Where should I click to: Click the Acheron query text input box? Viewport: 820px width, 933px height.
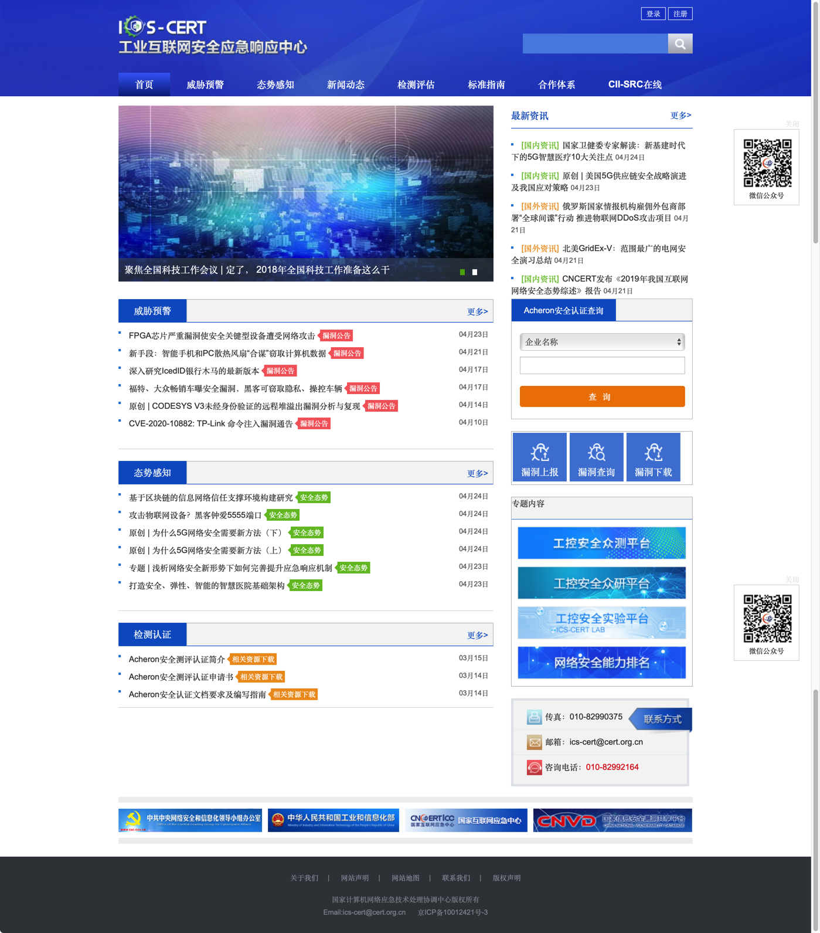tap(602, 365)
